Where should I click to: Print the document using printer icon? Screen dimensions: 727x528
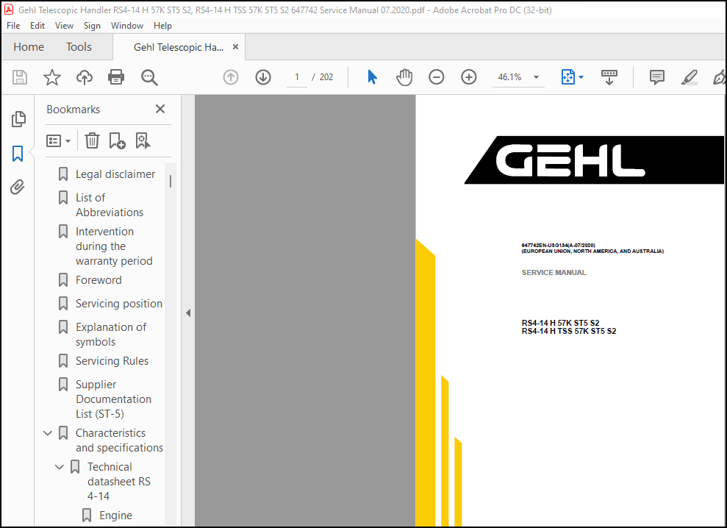click(116, 77)
